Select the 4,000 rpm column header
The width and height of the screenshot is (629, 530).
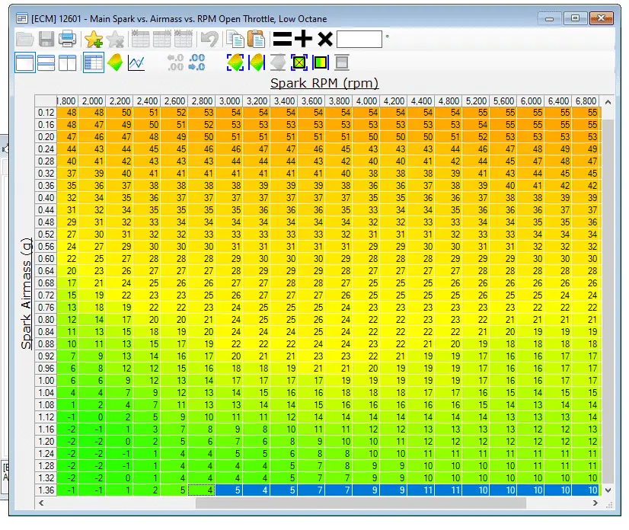tap(366, 101)
